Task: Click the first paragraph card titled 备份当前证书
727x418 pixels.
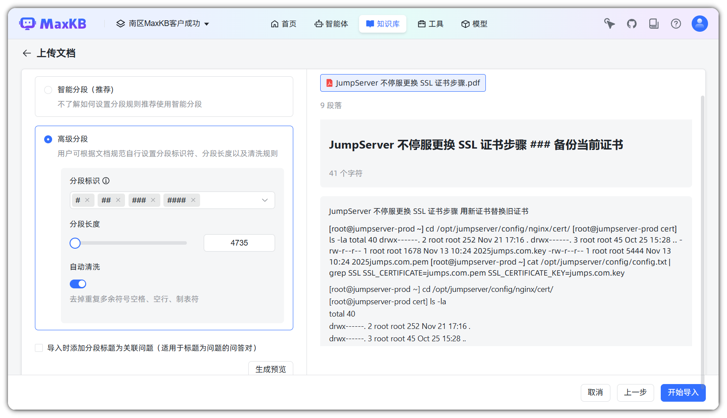Action: (x=506, y=153)
